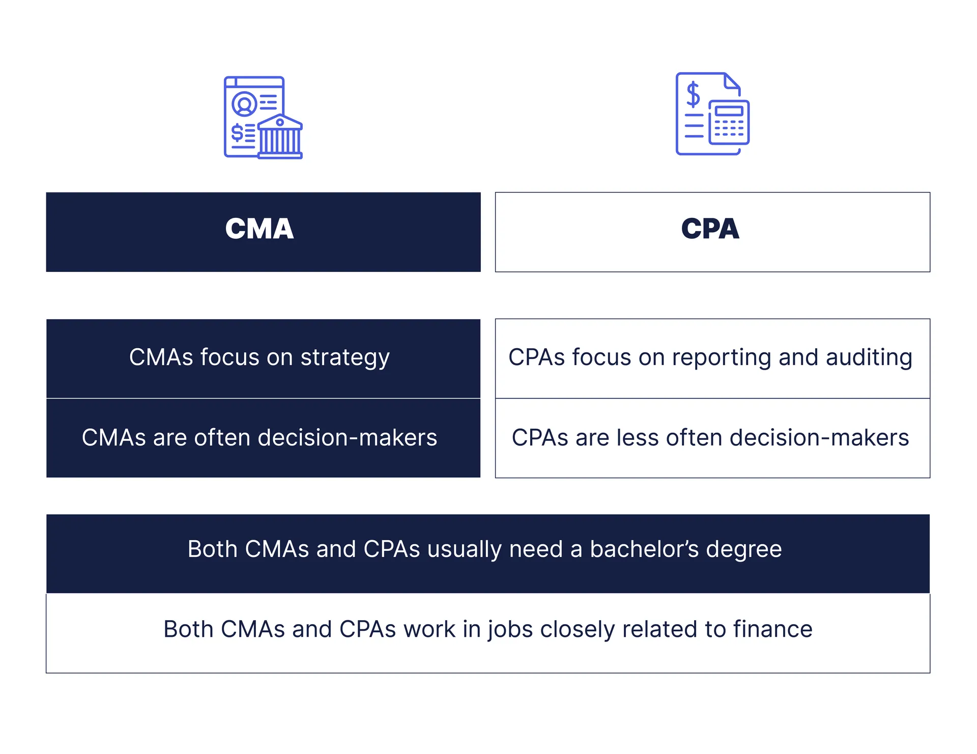Click the "CMAs focus on strategy" cell
This screenshot has width=977, height=754.
coord(263,358)
